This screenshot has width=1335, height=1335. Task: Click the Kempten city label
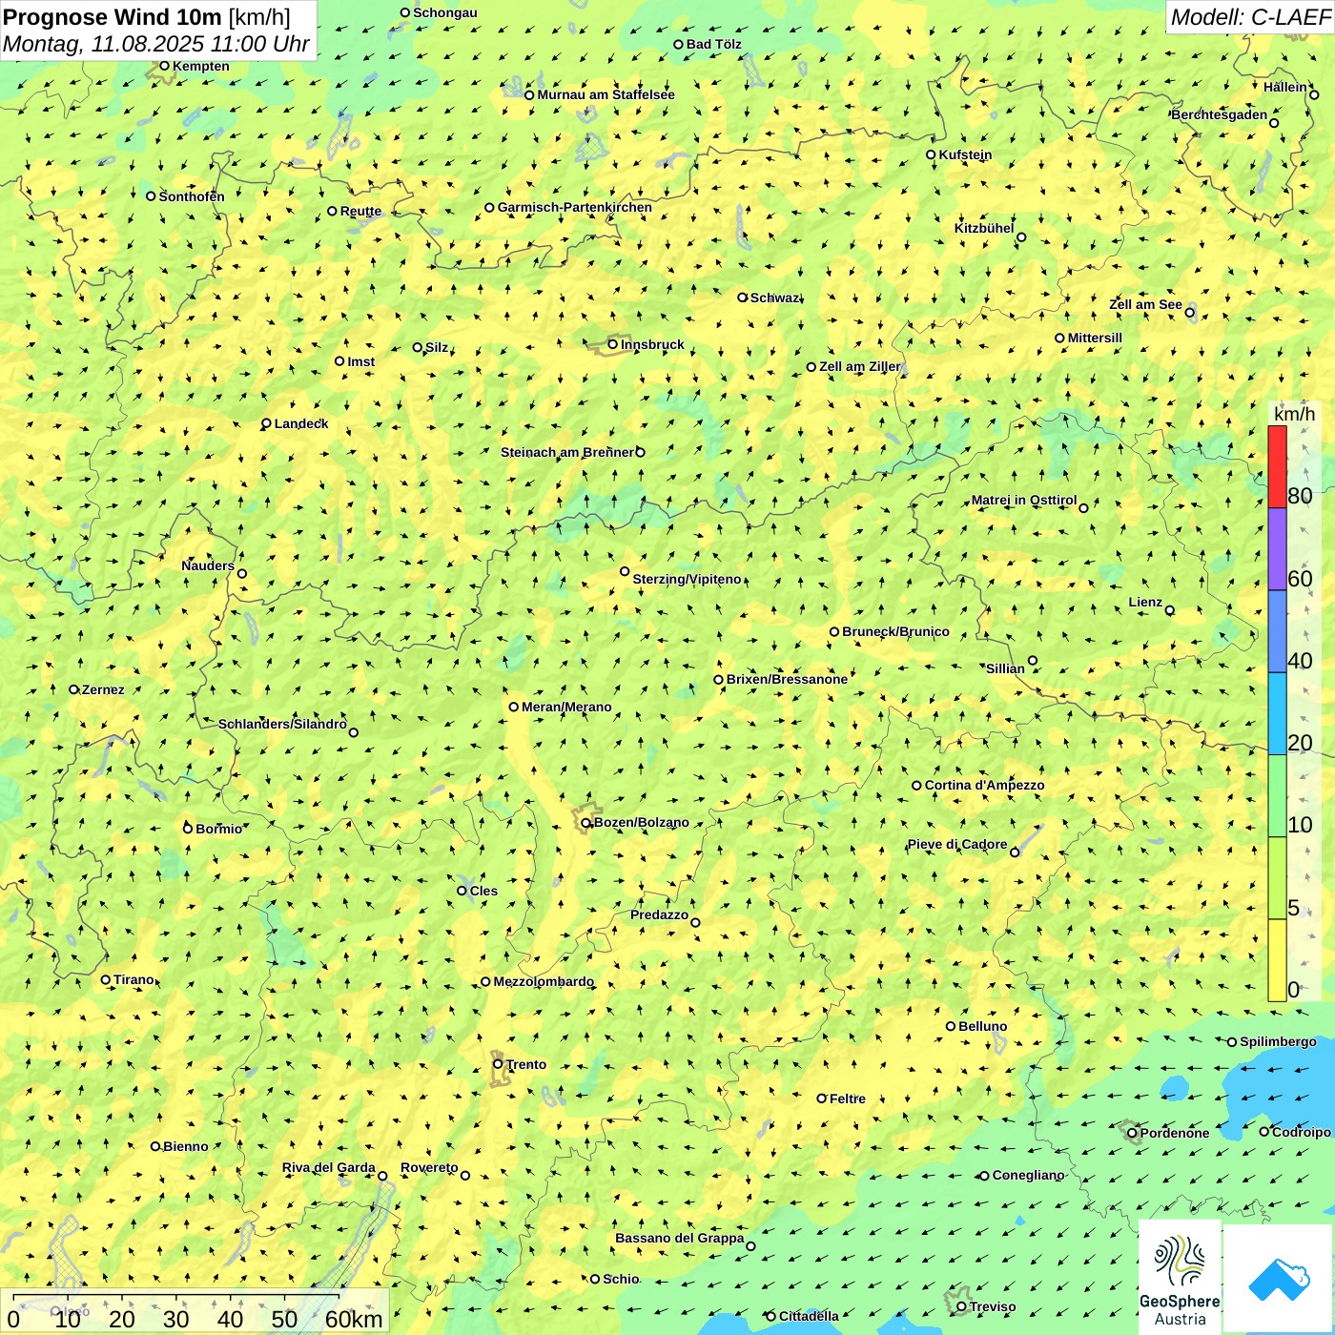point(200,66)
